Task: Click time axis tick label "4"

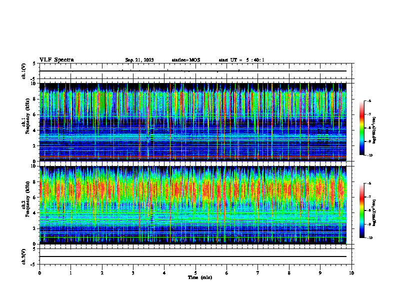Action: click(164, 273)
